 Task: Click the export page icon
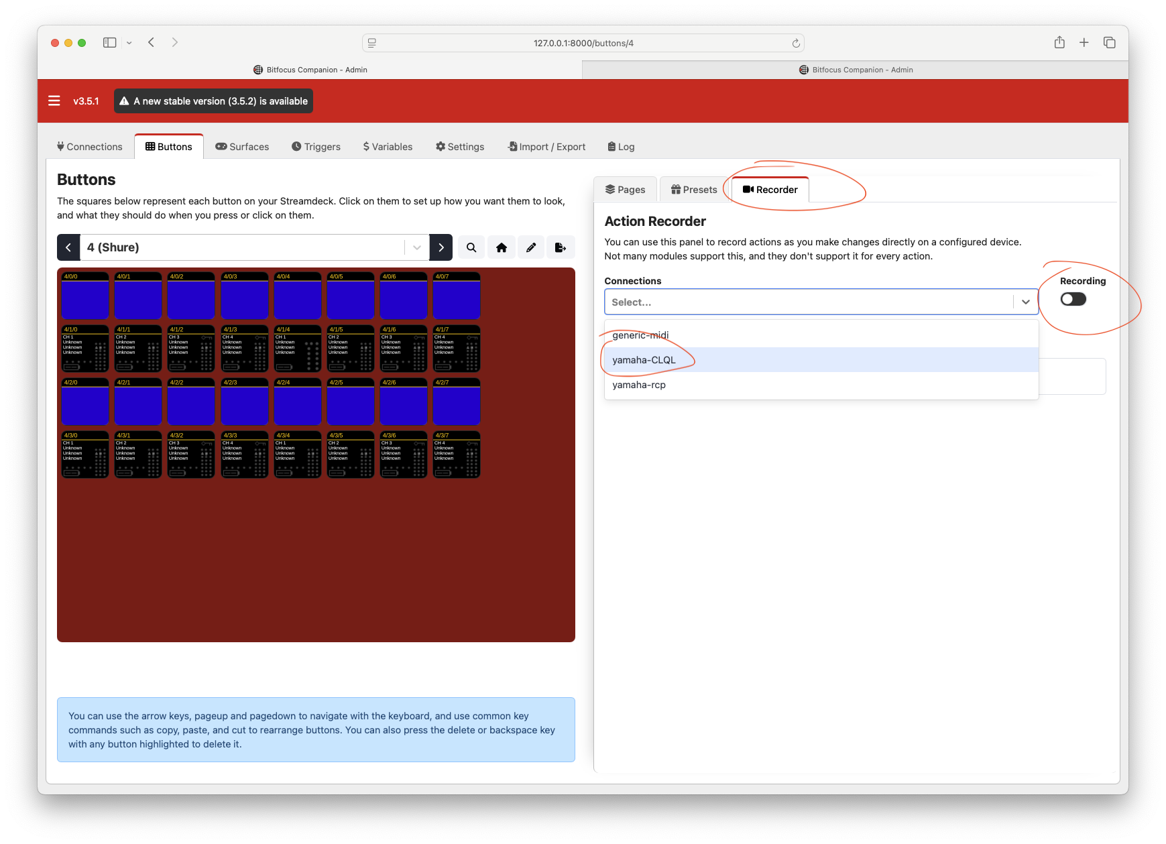point(561,247)
